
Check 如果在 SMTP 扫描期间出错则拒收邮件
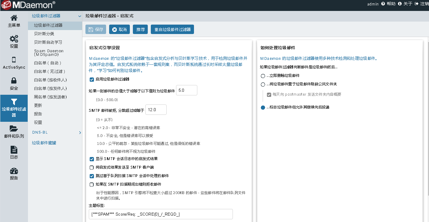coord(92,184)
